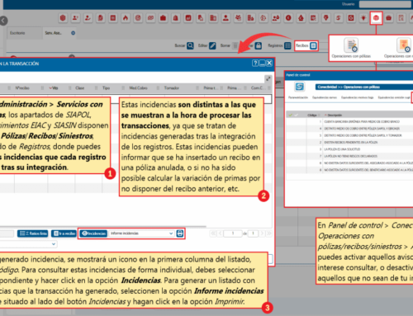Screen dimensions: 413x316
Task: Select the LA PÓLIZA ES UNA SOLICITUD row
Action: click(349, 149)
